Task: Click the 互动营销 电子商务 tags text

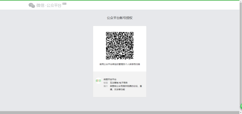Action: (119, 83)
